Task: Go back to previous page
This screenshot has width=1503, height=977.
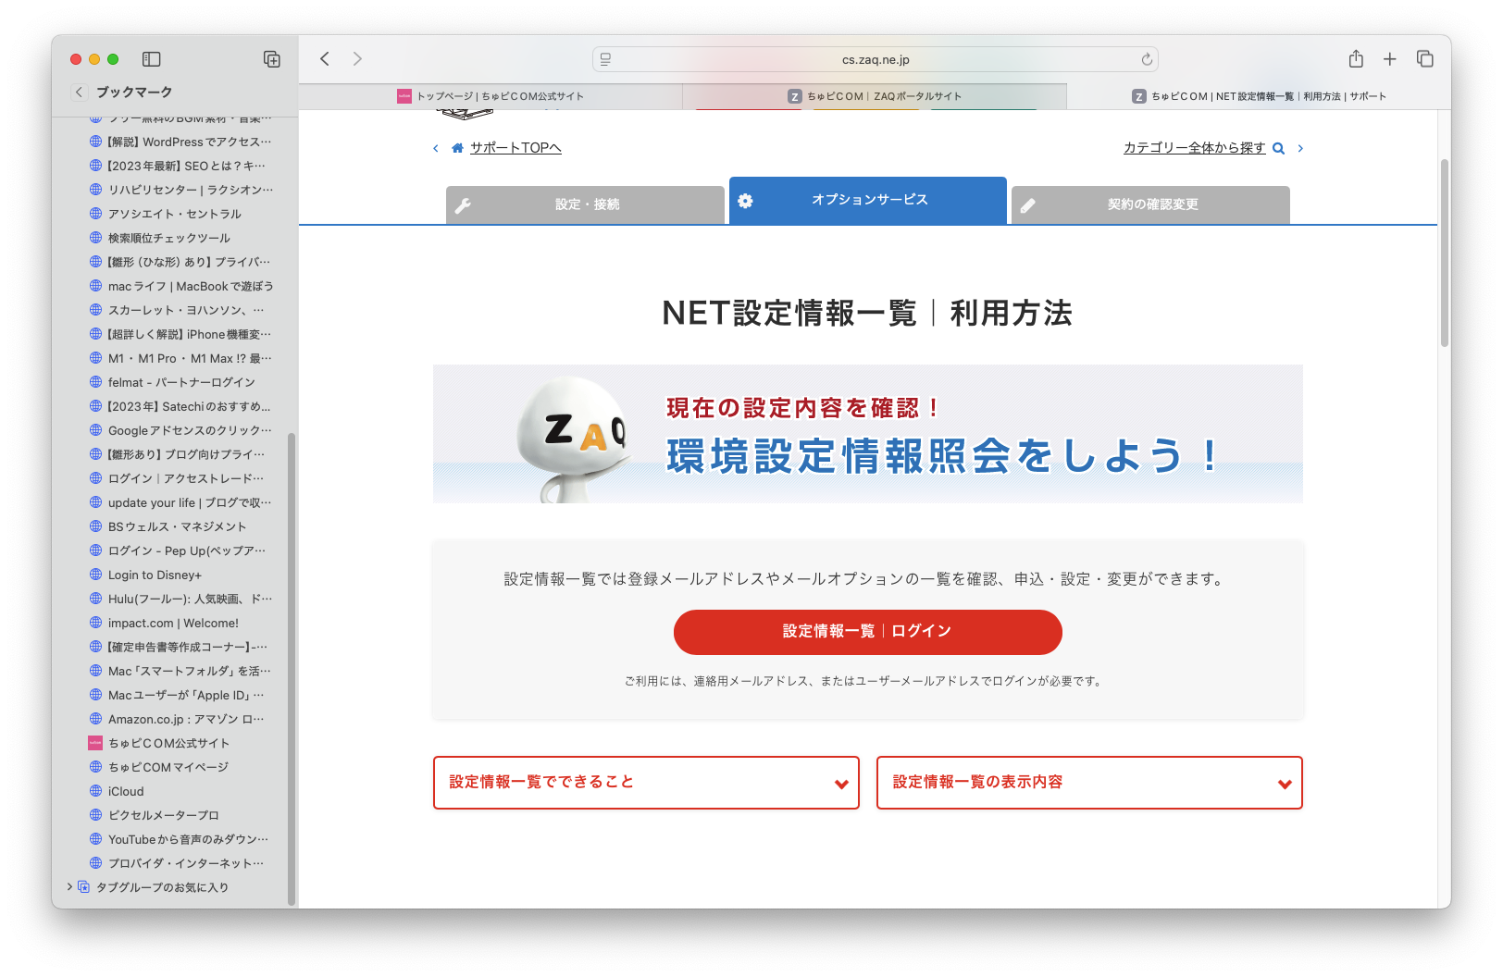Action: 325,59
